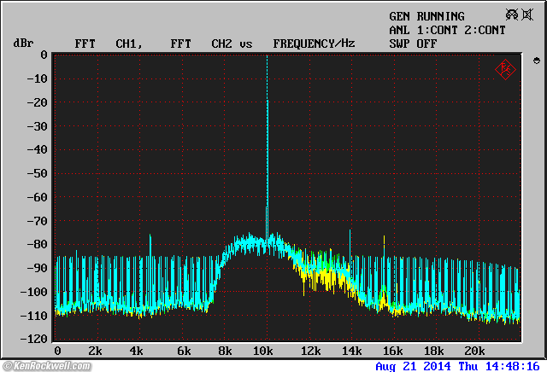This screenshot has height=372, width=547.
Task: Click the 14k label on frequency axis
Action: pyautogui.click(x=350, y=351)
